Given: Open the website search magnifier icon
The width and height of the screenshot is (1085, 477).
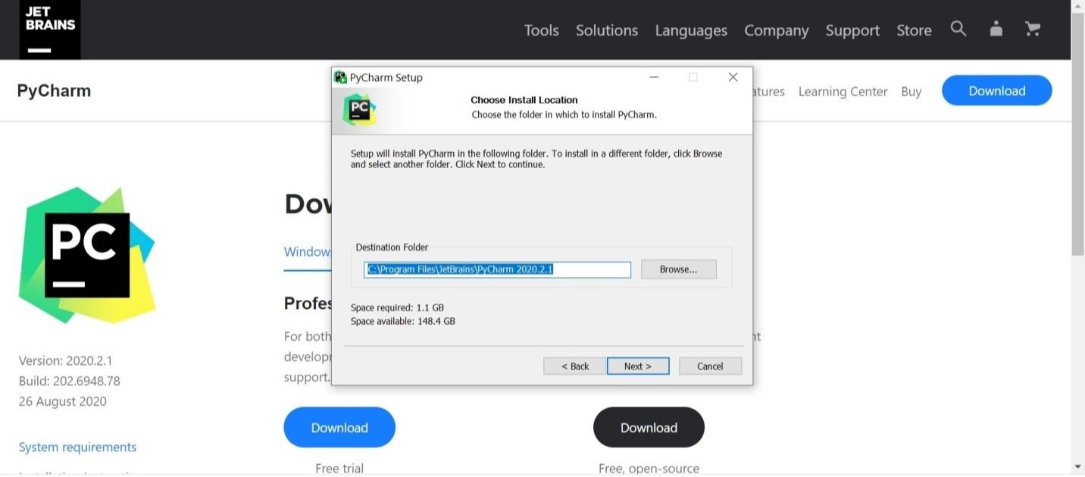Looking at the screenshot, I should click(x=958, y=29).
